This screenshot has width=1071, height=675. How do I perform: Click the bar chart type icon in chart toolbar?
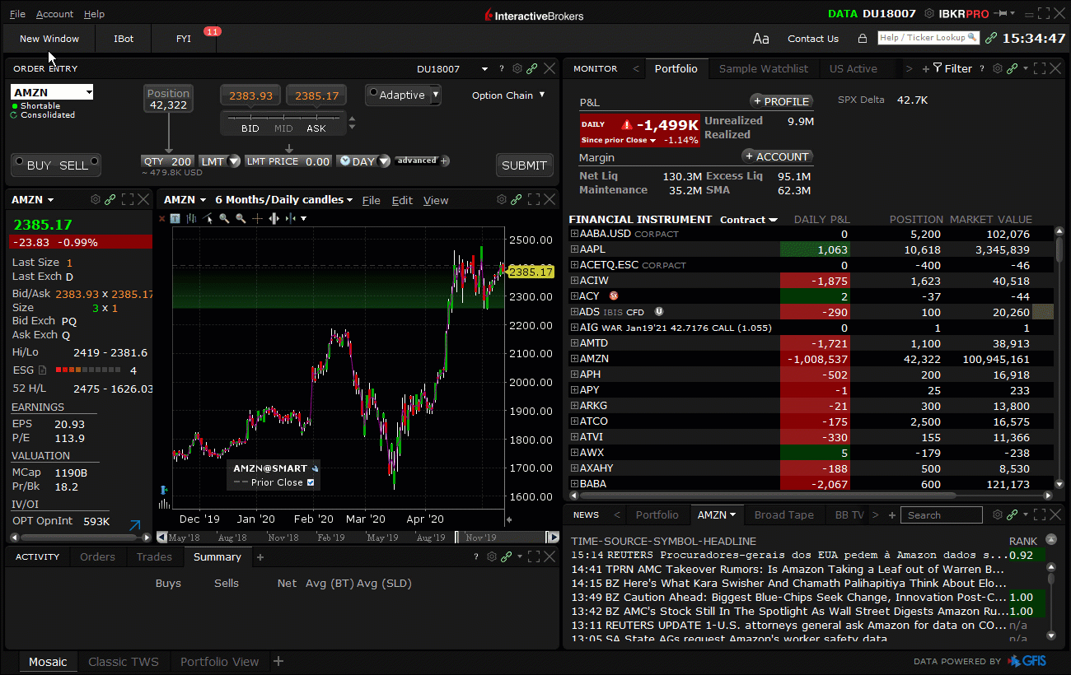191,218
